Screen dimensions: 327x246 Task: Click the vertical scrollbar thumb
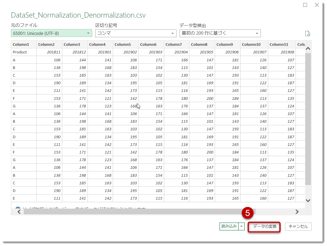click(308, 119)
